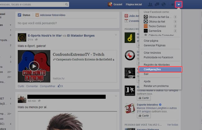
Task: Select the GamexGra page icon
Action: pos(145,31)
